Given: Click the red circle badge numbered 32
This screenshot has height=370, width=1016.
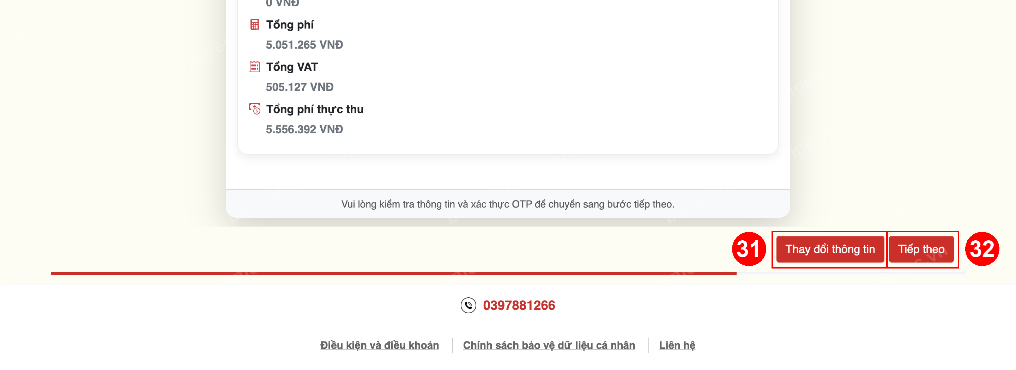Looking at the screenshot, I should [x=982, y=249].
